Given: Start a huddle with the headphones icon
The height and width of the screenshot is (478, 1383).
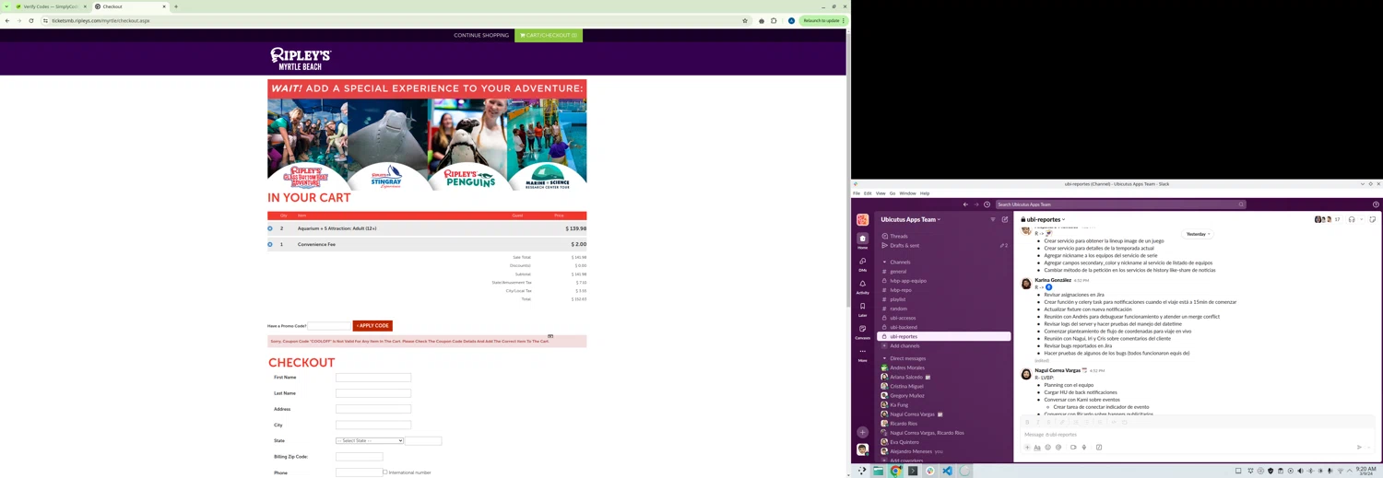Looking at the screenshot, I should (x=1352, y=220).
